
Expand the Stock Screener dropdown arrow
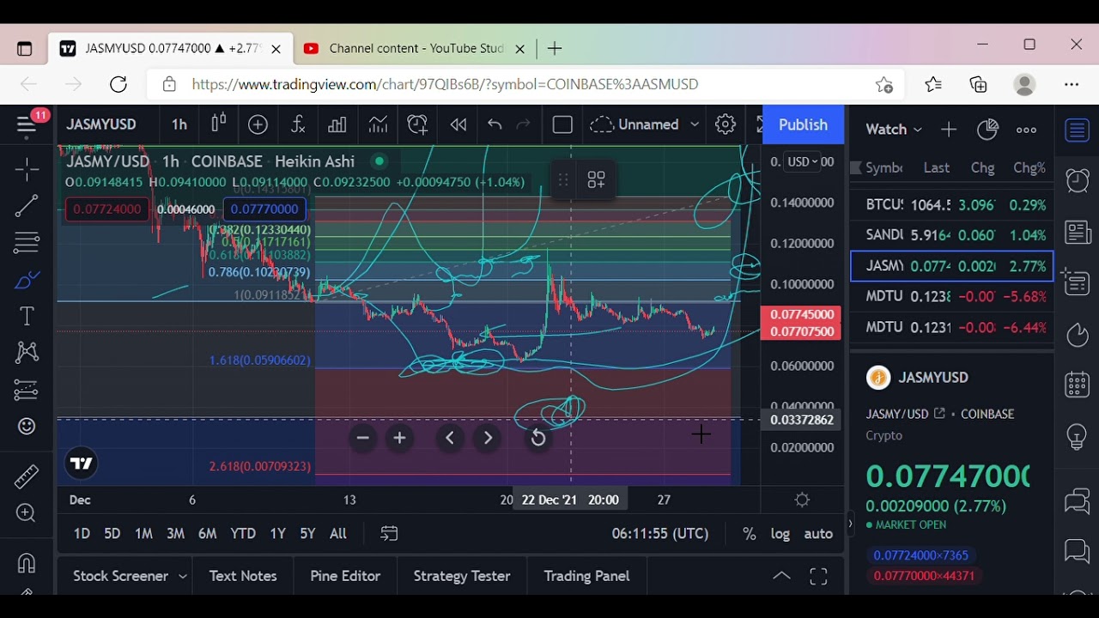[x=183, y=577]
